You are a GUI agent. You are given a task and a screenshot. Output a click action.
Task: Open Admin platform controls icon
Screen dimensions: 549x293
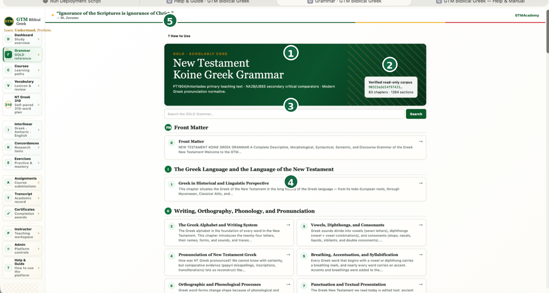pos(8,249)
